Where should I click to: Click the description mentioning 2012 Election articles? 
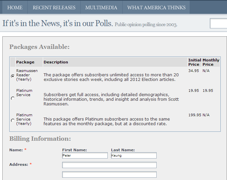[111, 77]
